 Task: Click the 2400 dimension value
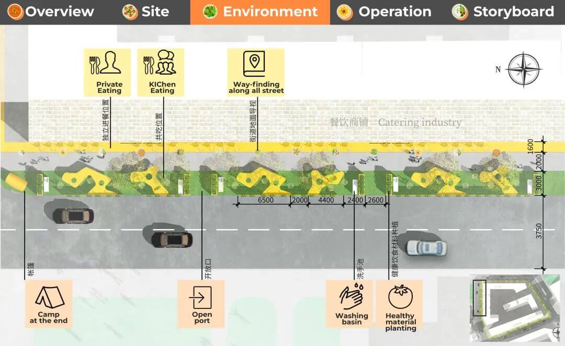pos(355,200)
